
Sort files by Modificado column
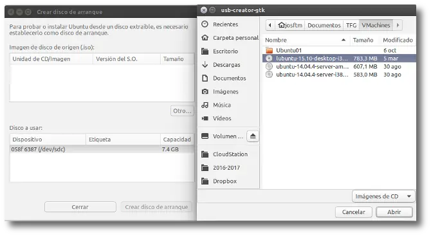click(x=398, y=40)
